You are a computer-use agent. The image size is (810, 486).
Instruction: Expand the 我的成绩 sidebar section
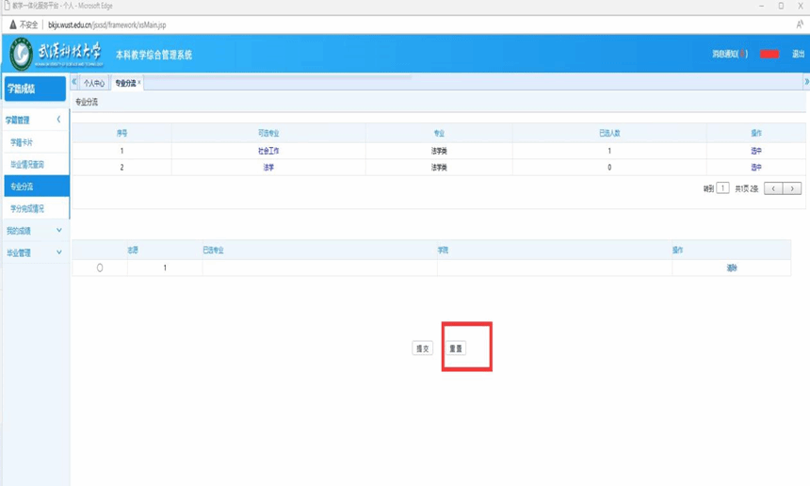(58, 231)
